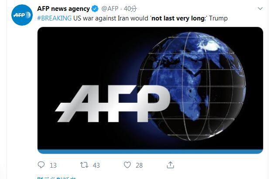Click the silver AFP logo in image

click(113, 105)
